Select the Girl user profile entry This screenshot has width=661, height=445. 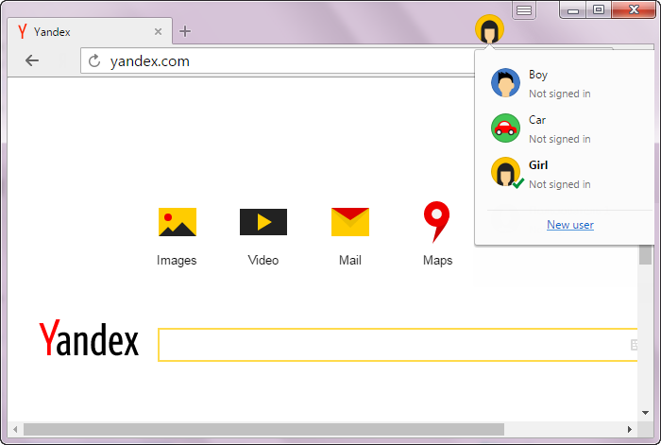tap(565, 174)
